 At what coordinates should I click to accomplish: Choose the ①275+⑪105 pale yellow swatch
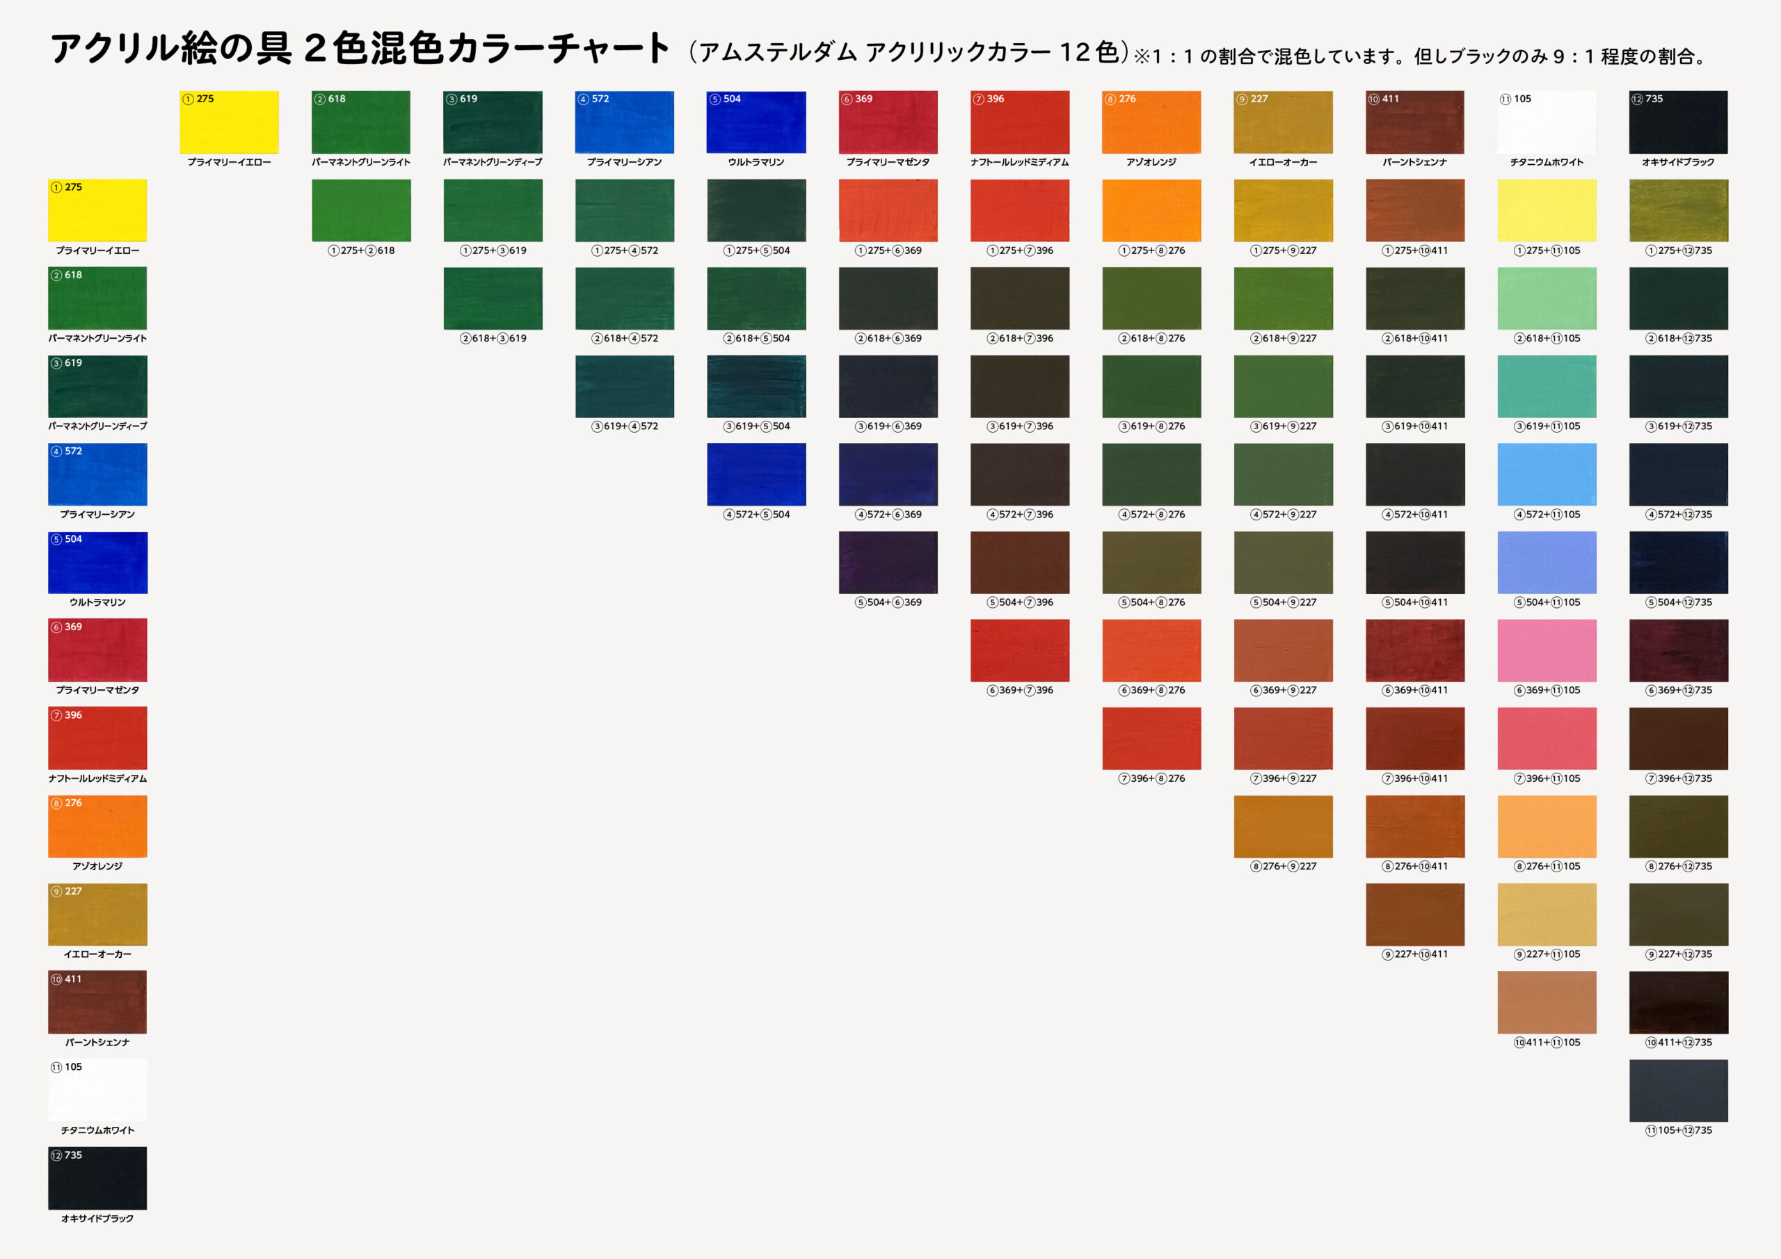1546,210
